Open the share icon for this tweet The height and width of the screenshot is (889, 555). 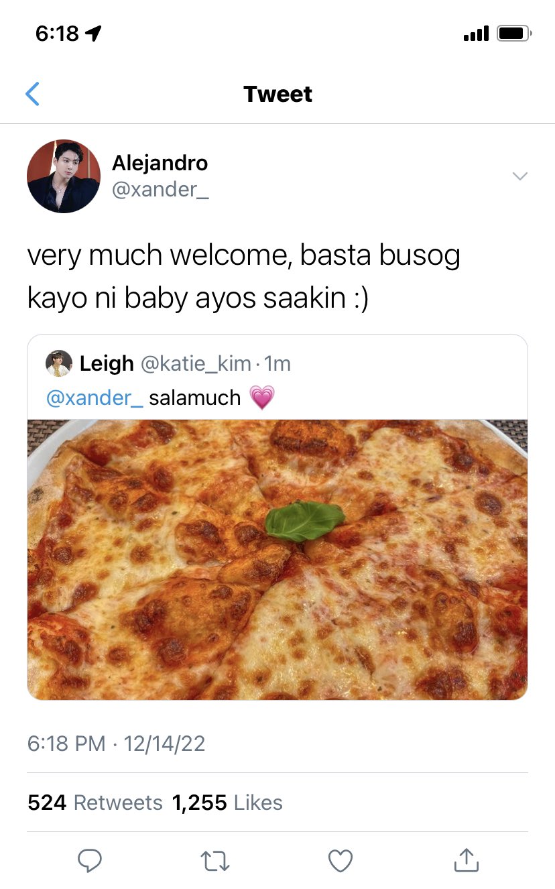466,859
